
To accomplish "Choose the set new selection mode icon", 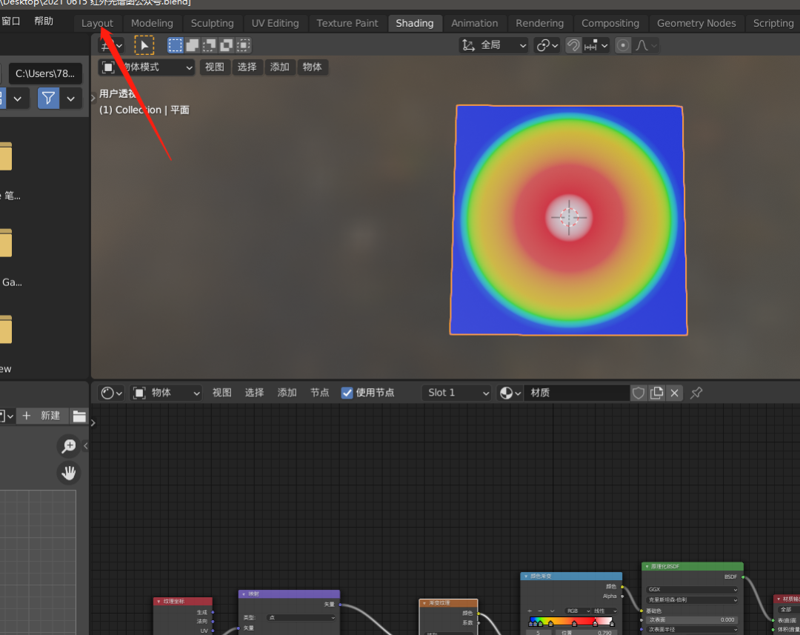I will [175, 45].
